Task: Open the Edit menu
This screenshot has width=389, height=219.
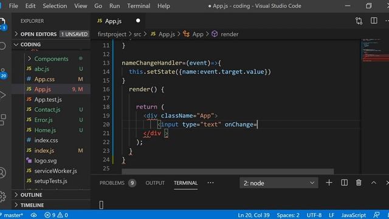Action: pyautogui.click(x=30, y=5)
